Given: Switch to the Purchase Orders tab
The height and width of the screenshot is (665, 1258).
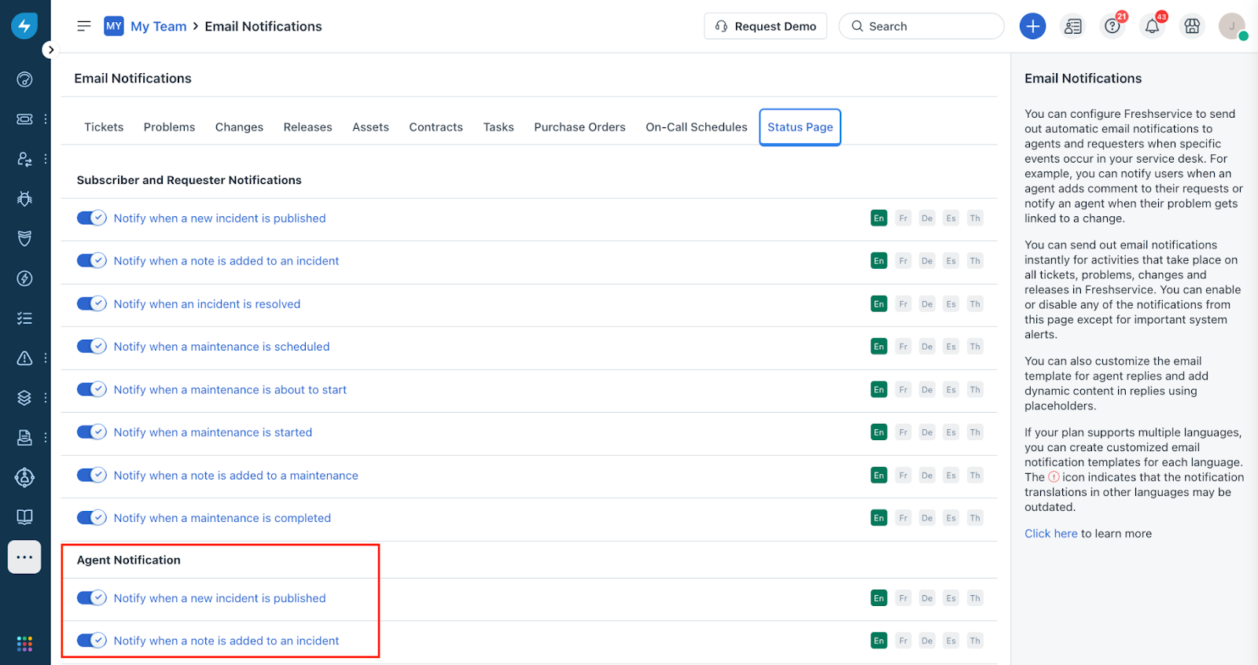Looking at the screenshot, I should [579, 127].
